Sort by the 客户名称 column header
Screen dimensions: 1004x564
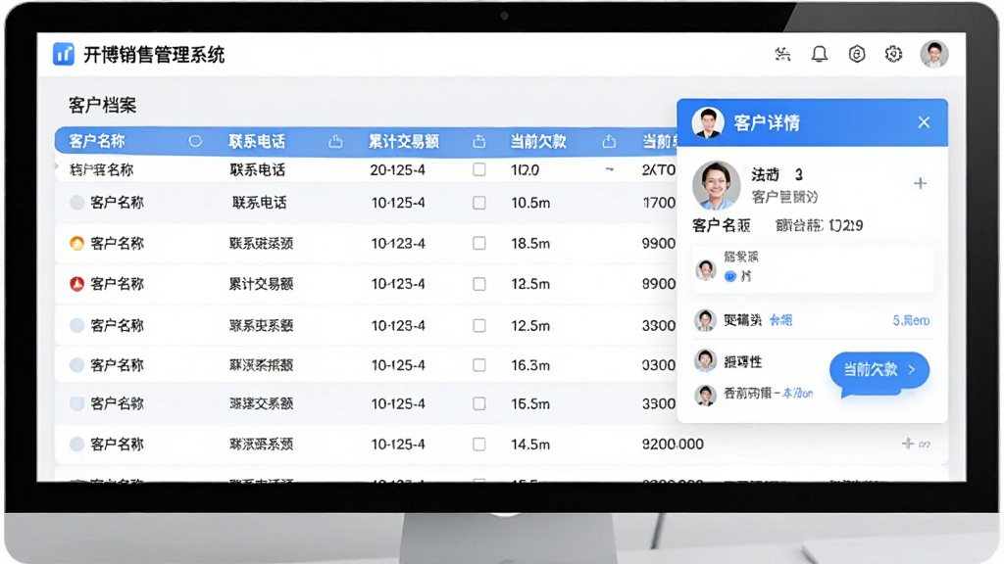pos(97,141)
